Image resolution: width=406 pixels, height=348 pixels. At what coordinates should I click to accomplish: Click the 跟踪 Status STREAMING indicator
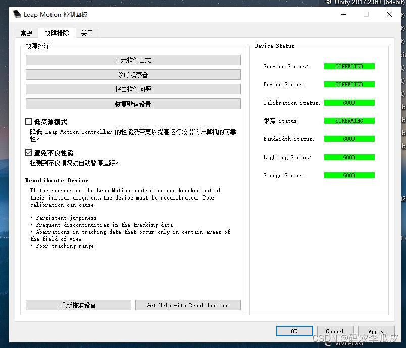click(349, 121)
